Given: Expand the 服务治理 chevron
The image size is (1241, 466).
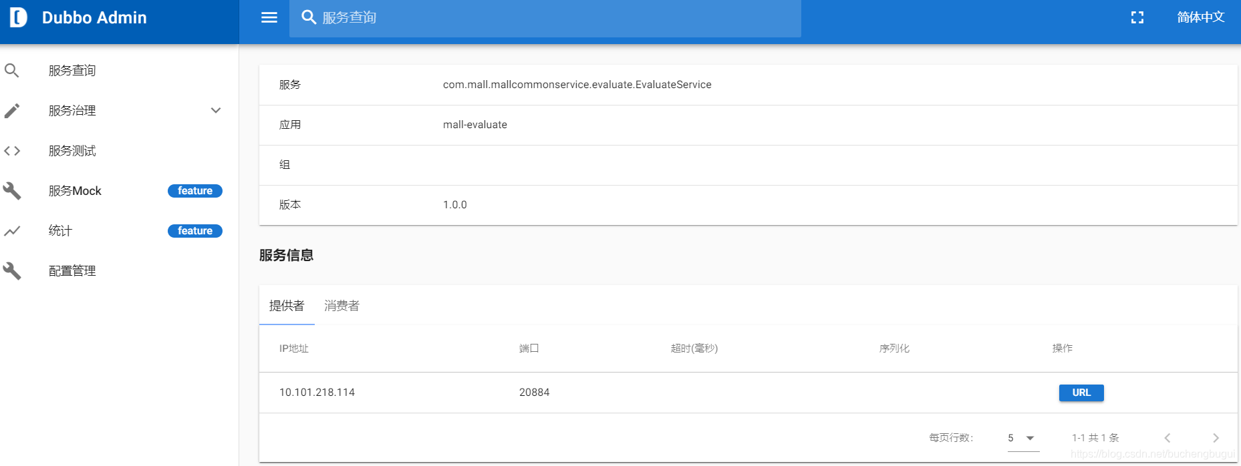Looking at the screenshot, I should point(216,110).
